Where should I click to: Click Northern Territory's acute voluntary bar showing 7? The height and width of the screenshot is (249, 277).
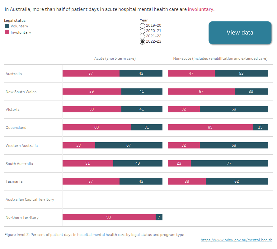click(159, 217)
